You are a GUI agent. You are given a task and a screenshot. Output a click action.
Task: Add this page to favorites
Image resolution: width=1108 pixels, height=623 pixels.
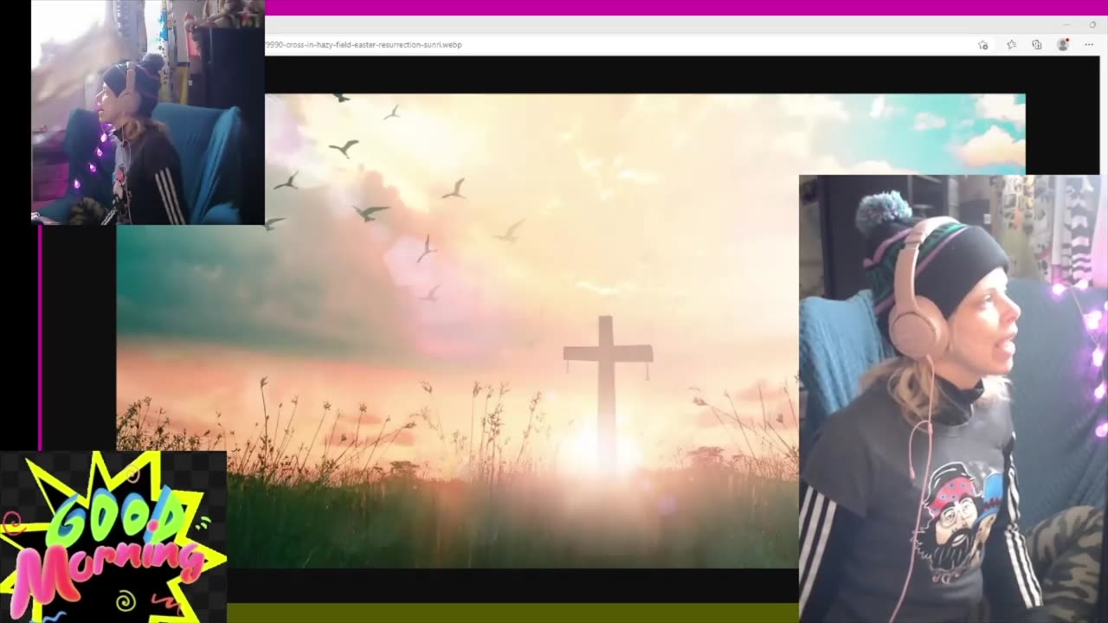[x=983, y=45]
